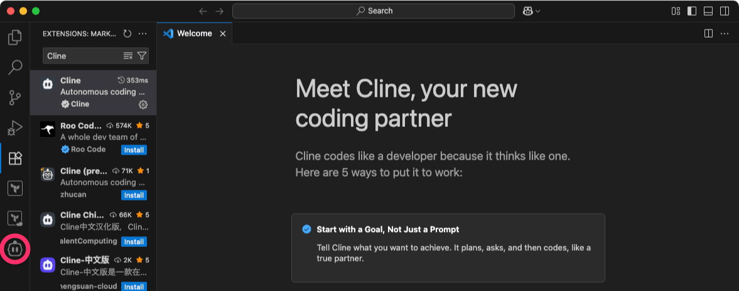Toggle secondary side bar visibility

(725, 11)
